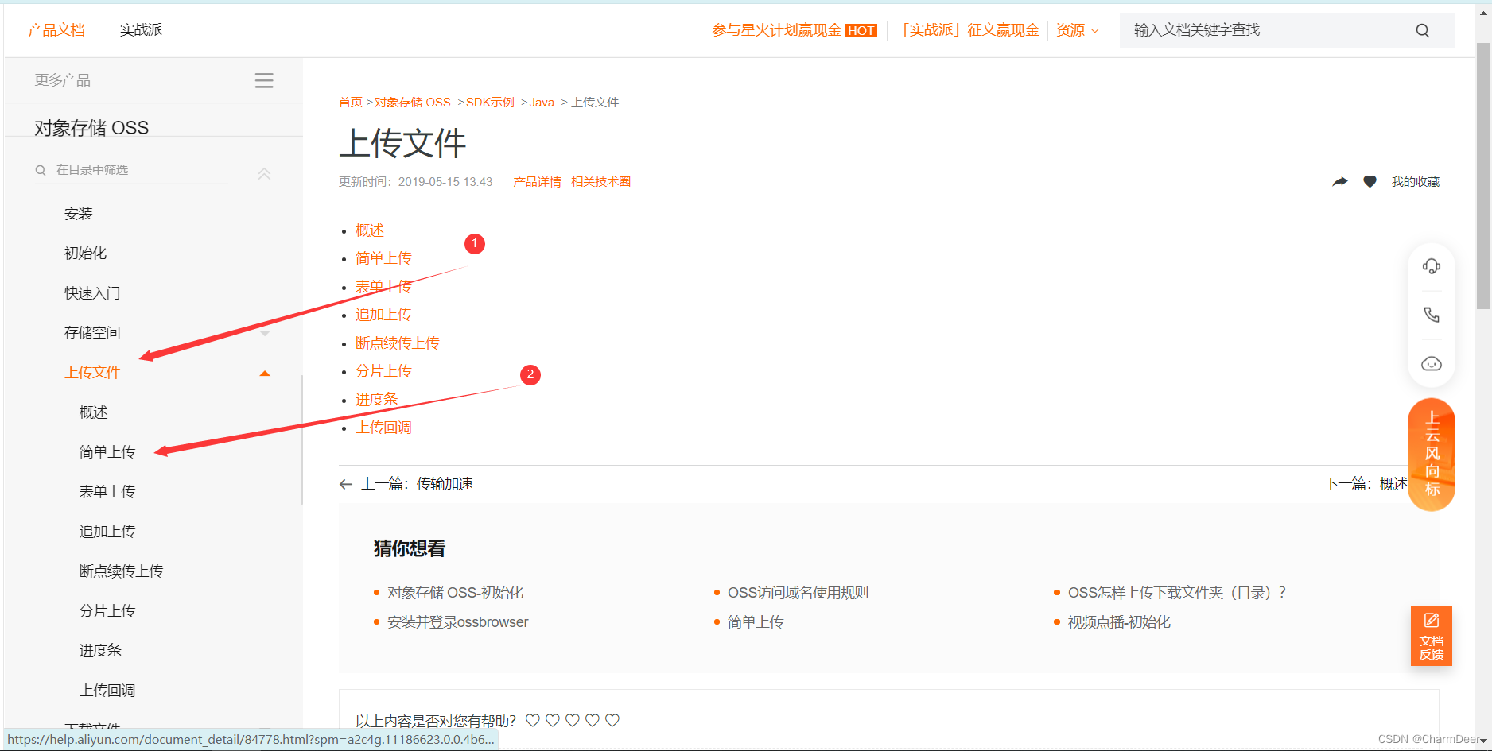Open OSS怎样上传下载文件夹（目录）？ recommendation
This screenshot has width=1492, height=751.
(1177, 593)
